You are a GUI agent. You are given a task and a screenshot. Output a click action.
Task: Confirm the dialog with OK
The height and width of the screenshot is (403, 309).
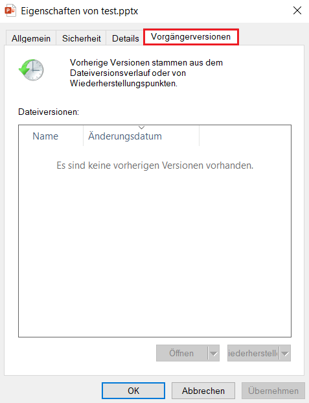tap(133, 391)
